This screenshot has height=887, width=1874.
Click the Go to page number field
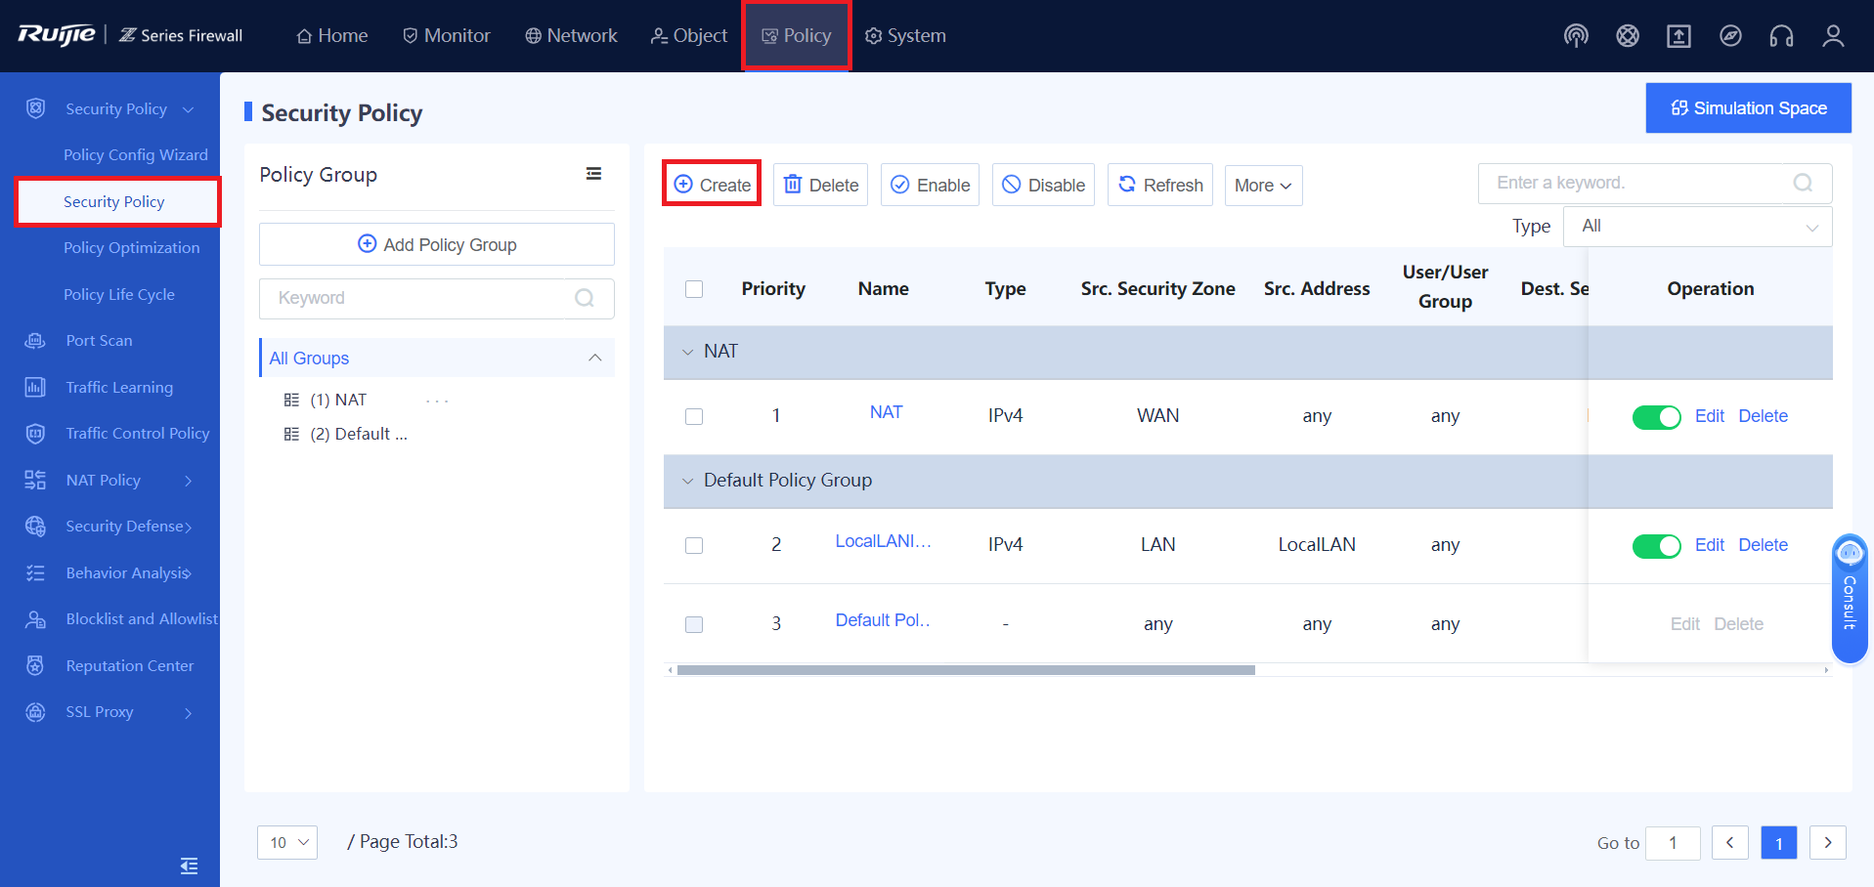[x=1673, y=842]
